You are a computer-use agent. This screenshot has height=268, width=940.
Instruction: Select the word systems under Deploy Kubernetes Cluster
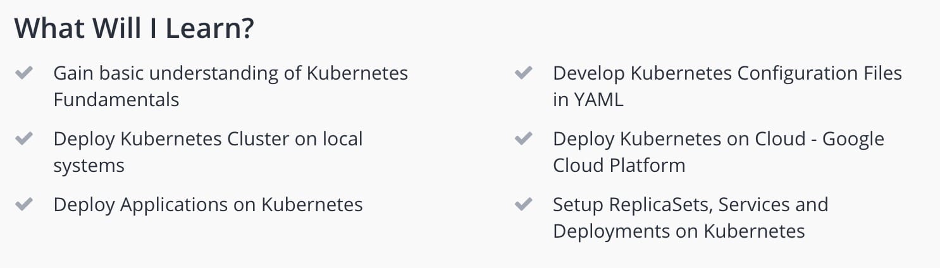pos(89,166)
